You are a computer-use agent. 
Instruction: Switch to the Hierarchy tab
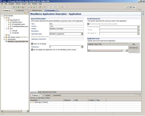pos(20,10)
